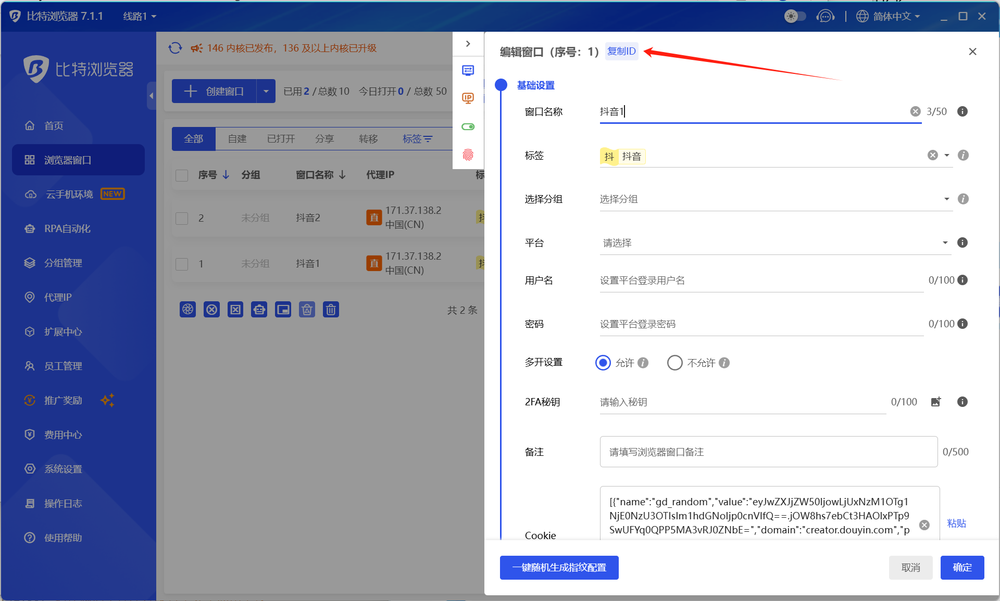Clear the window name field text
This screenshot has width=1000, height=601.
[915, 111]
